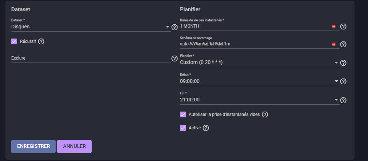Save the task with ENREGISTRER button
368x161 pixels.
tap(33, 146)
